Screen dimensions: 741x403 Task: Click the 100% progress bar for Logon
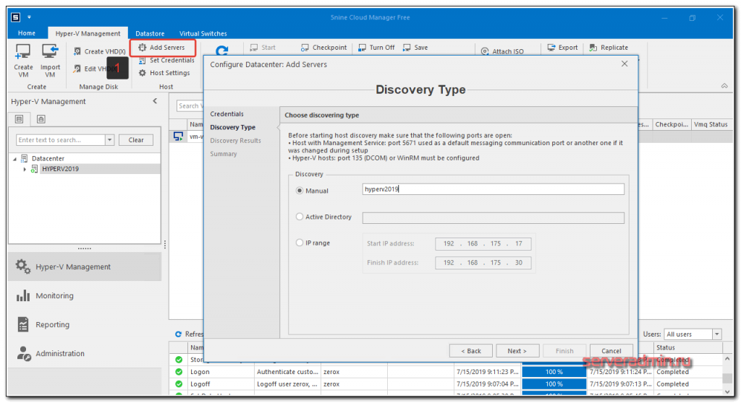tap(554, 372)
